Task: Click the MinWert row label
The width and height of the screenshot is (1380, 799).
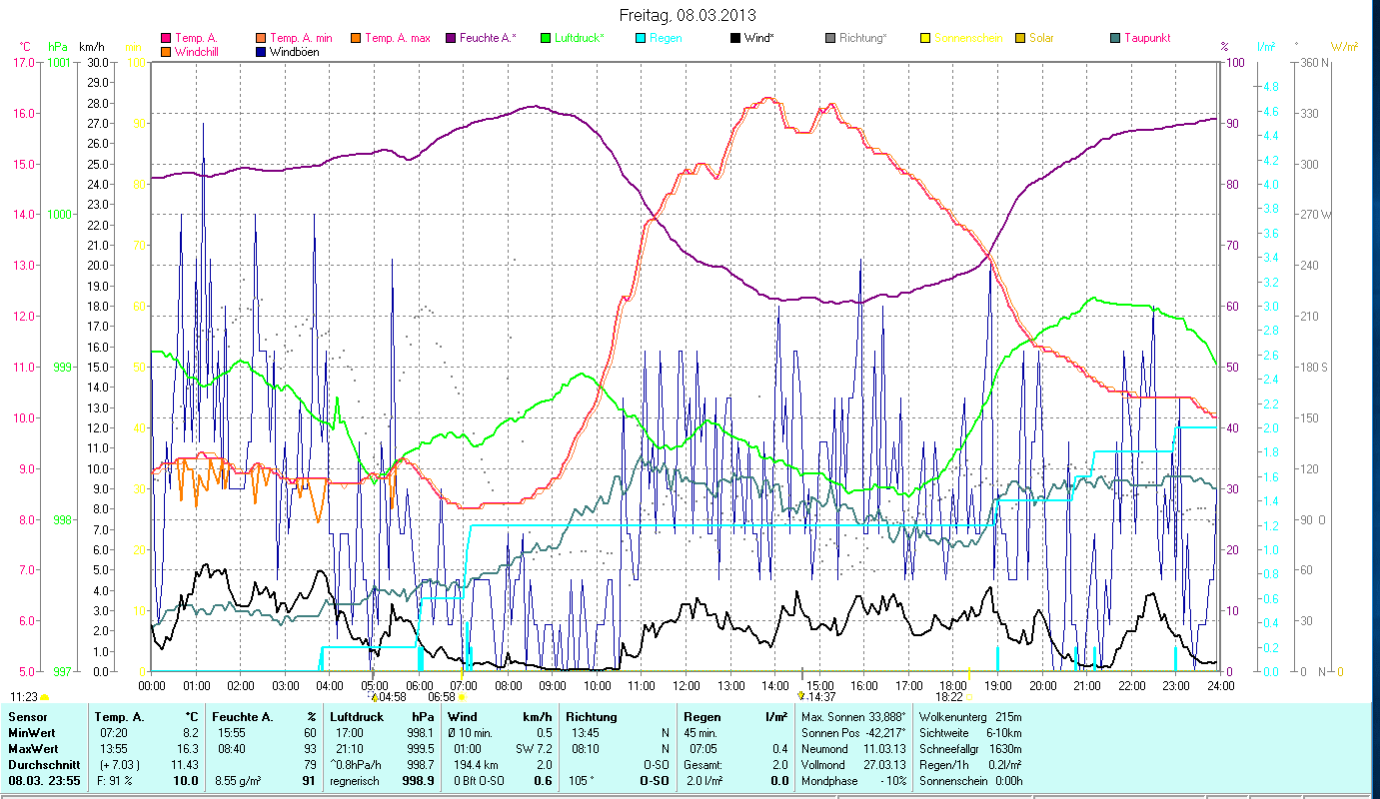Action: [33, 733]
